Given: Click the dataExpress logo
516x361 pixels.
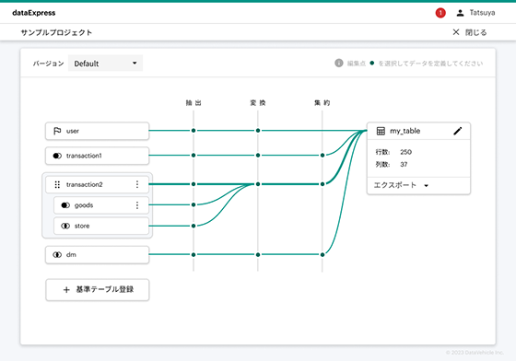Looking at the screenshot, I should click(x=34, y=13).
